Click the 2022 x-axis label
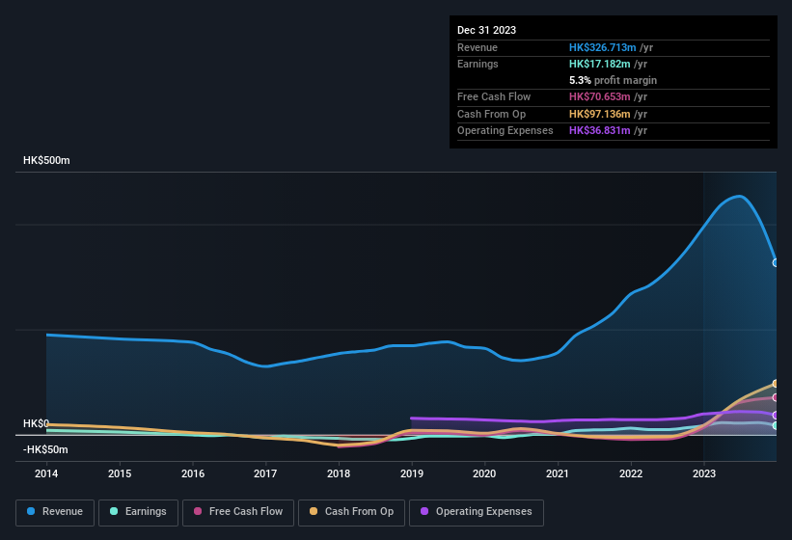Viewport: 792px width, 540px height. [631, 473]
